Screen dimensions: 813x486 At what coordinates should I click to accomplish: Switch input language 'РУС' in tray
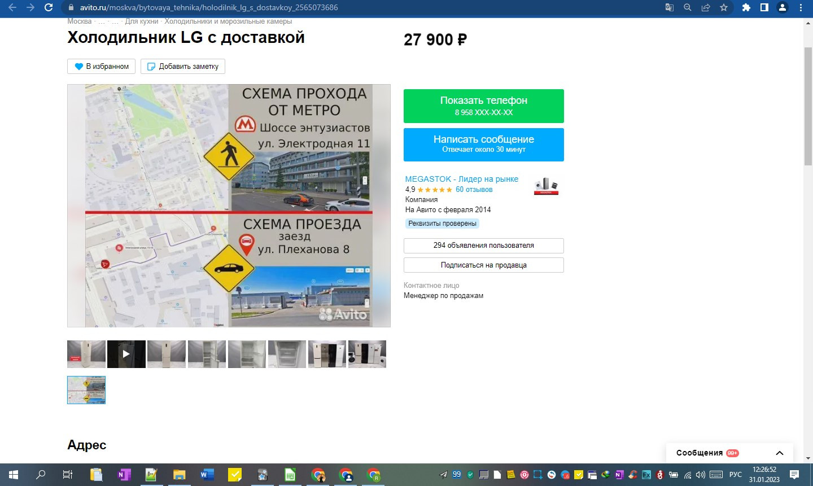[735, 475]
